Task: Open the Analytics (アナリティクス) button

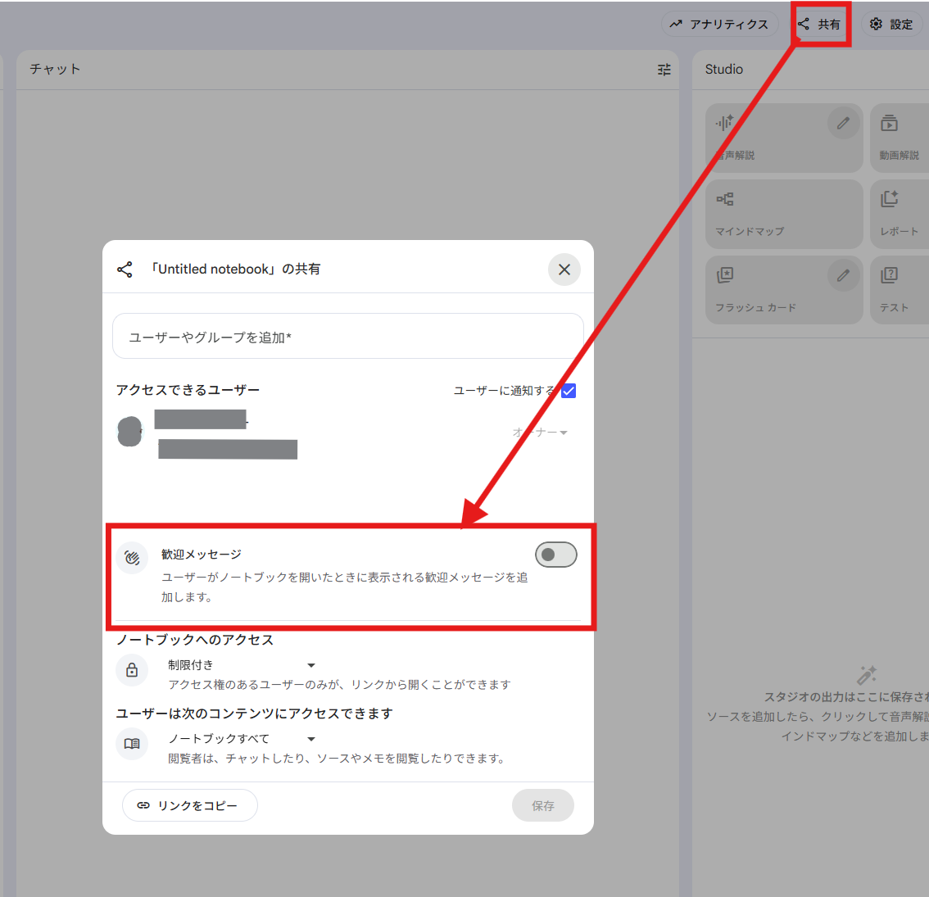Action: tap(720, 25)
